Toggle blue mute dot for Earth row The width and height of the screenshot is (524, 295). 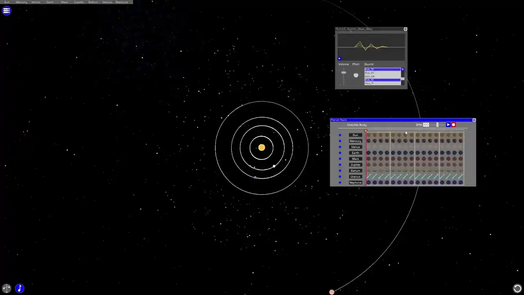click(340, 153)
